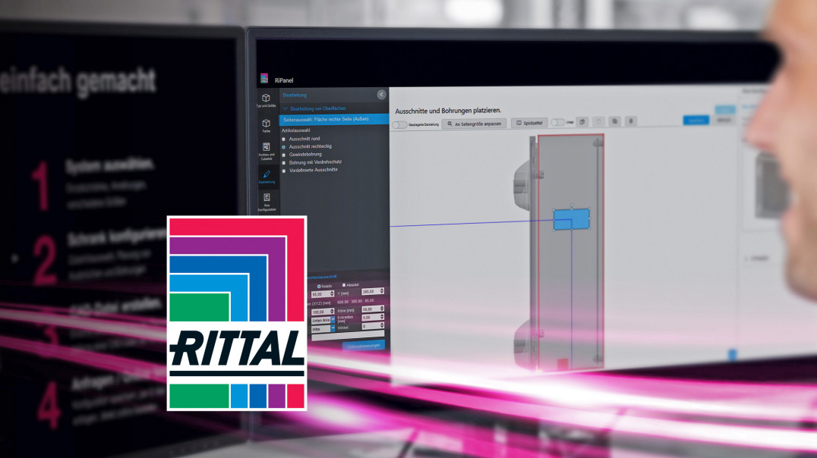Open the Ihre Konfiguration sidebar section

(x=267, y=202)
